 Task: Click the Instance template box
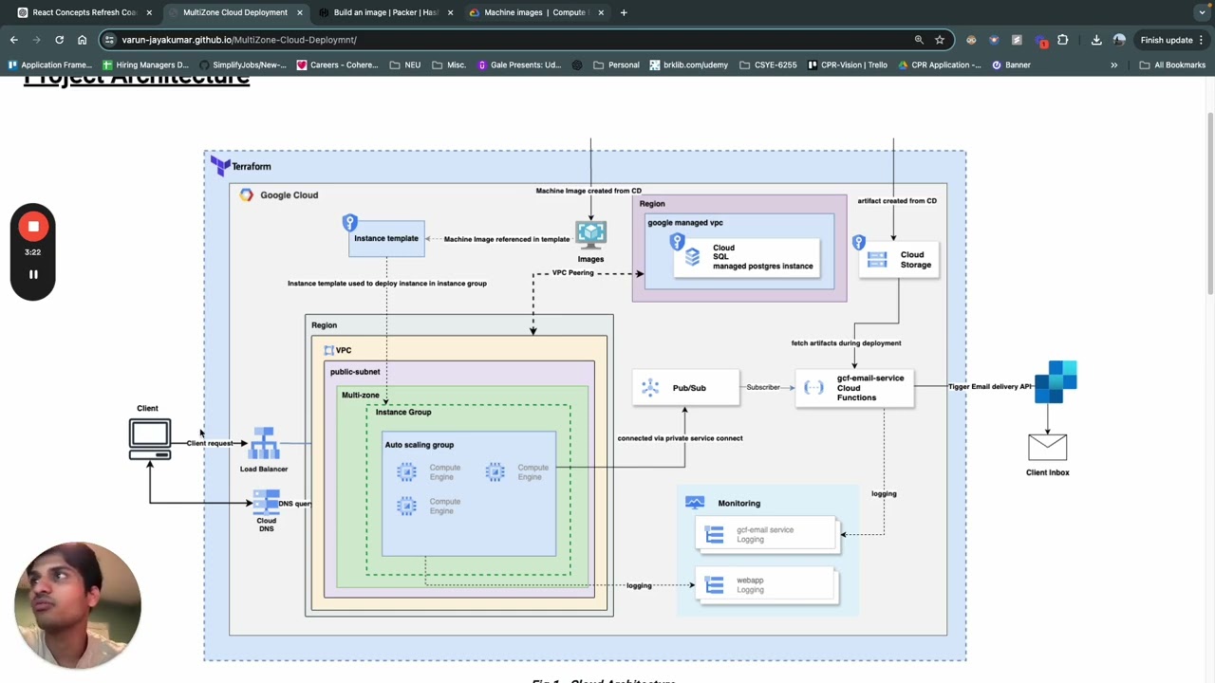[x=386, y=238]
